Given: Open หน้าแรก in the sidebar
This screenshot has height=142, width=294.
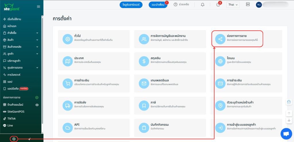Looking at the screenshot, I should pos(11,26).
